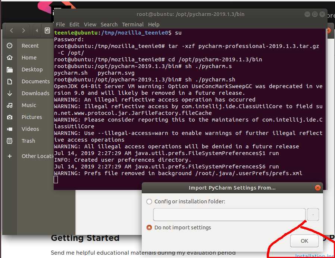Image resolution: width=335 pixels, height=258 pixels.
Task: Open Home in file manager sidebar
Action: 29,58
